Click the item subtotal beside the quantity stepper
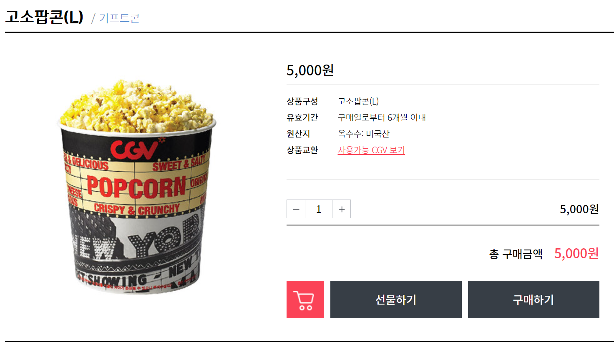Viewport: 614px width, 347px height. click(x=579, y=209)
